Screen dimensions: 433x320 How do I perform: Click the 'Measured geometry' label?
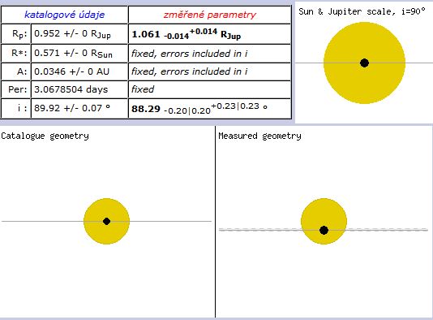click(x=259, y=136)
